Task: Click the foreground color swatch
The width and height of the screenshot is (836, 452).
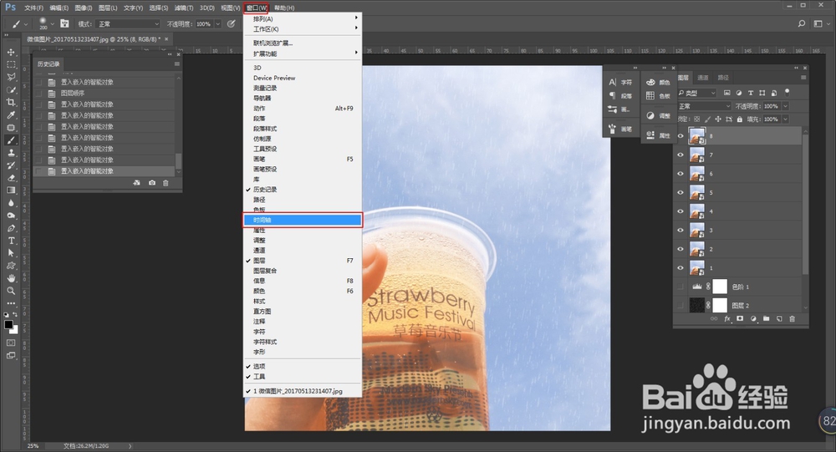Action: [8, 325]
